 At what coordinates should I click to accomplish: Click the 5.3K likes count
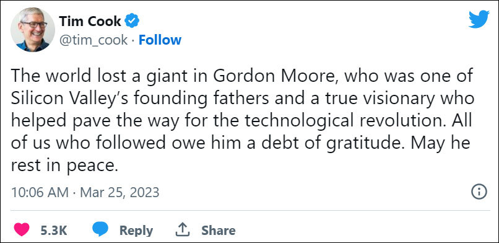tap(54, 230)
